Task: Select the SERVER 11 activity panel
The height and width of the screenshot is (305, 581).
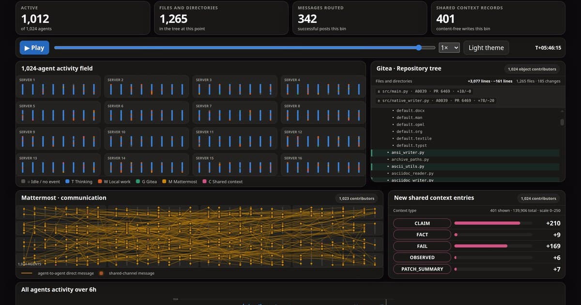Action: click(234, 138)
